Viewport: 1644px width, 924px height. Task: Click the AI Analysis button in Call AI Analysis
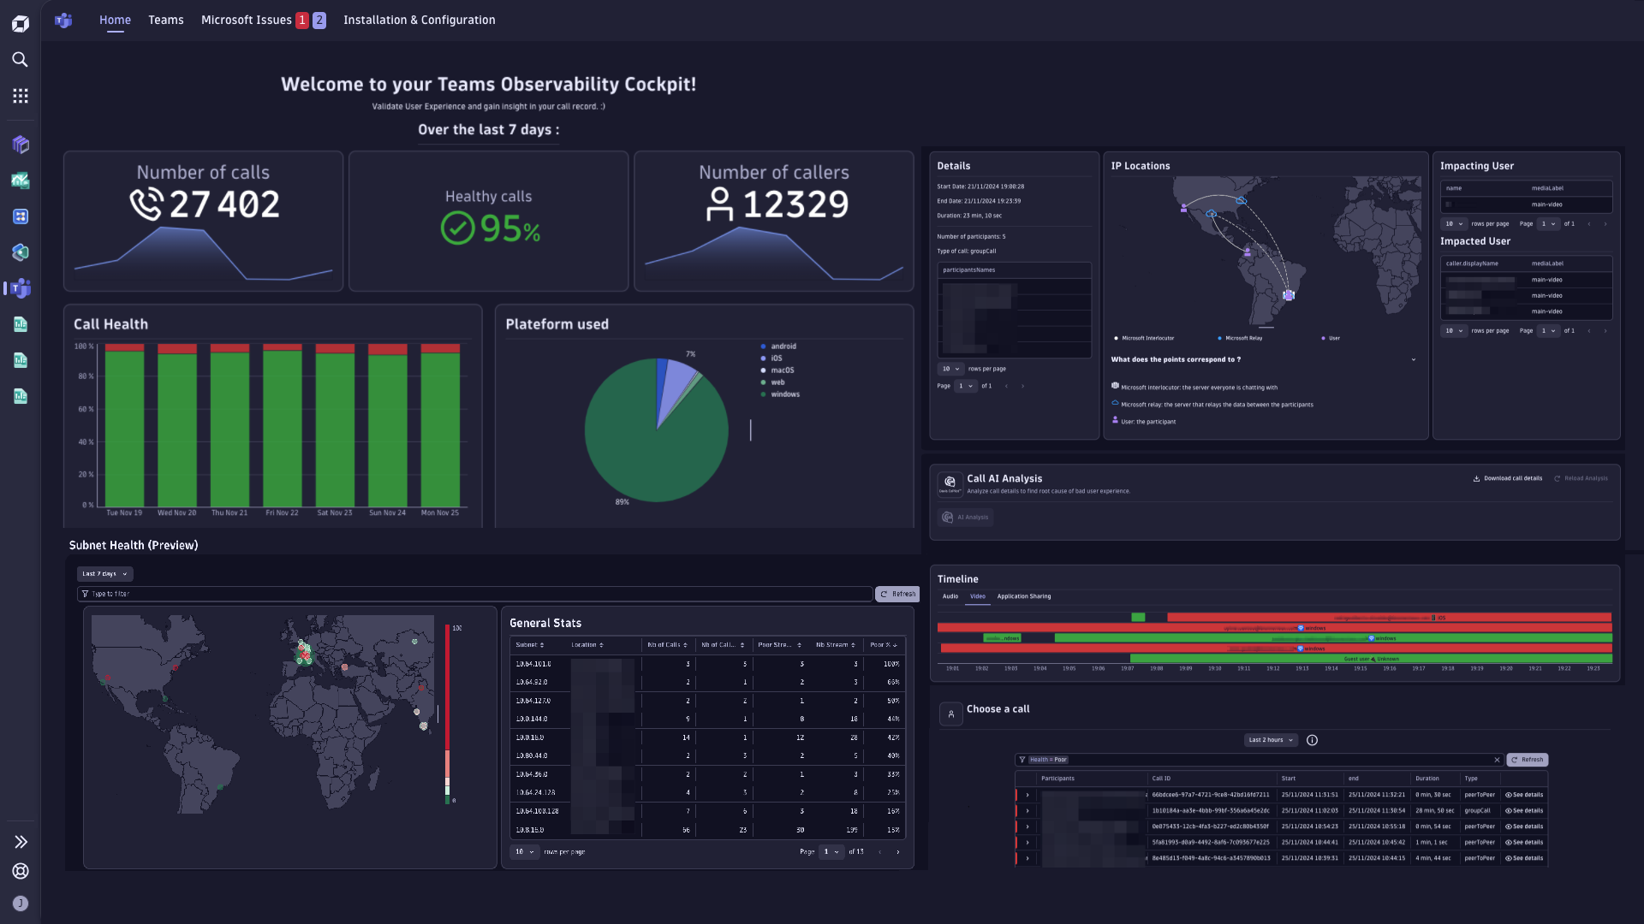[x=966, y=517]
